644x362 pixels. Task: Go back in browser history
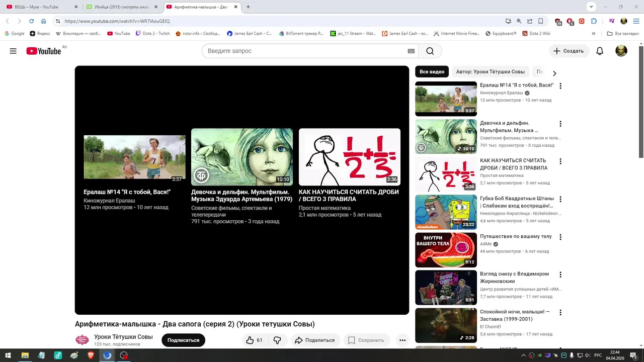[x=8, y=21]
